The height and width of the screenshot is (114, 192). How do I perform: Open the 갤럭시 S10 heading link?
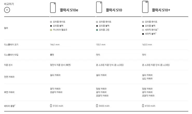tap(114, 10)
